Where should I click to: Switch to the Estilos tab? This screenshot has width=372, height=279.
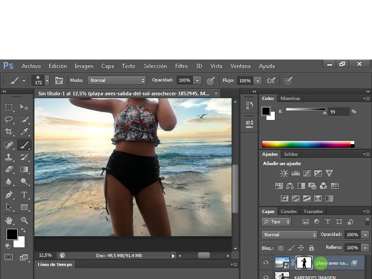click(x=291, y=154)
